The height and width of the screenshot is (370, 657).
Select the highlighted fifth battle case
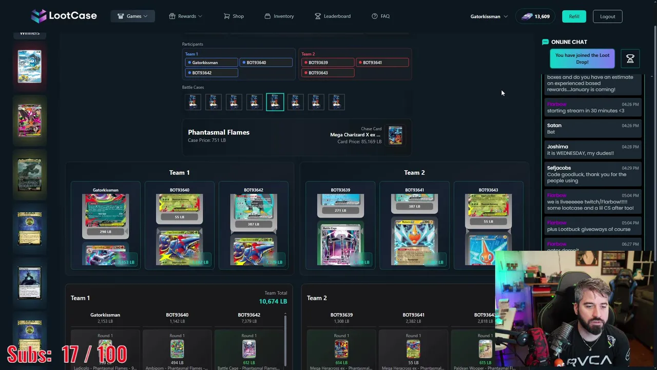point(275,102)
